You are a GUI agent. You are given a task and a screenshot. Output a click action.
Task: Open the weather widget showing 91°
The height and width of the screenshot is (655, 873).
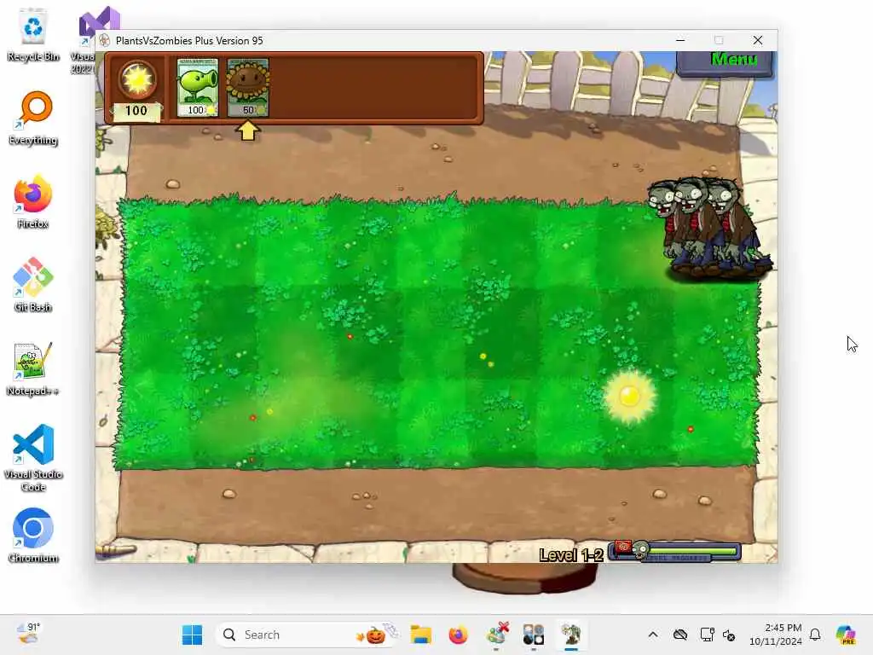(28, 635)
